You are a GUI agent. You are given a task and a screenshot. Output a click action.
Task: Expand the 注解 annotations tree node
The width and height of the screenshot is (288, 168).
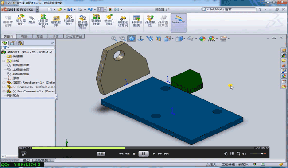click(x=4, y=61)
